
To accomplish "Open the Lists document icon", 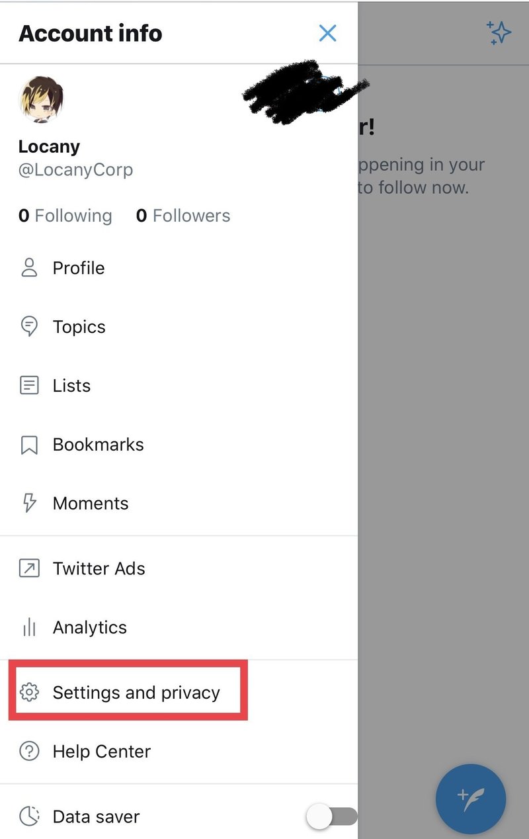I will [x=29, y=386].
